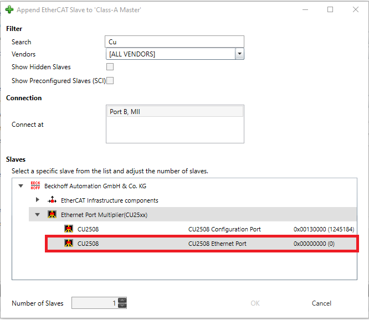Open the Vendors dropdown arrow
This screenshot has width=369, height=320.
click(239, 54)
